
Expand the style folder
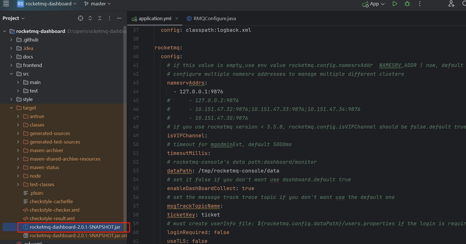click(x=11, y=99)
